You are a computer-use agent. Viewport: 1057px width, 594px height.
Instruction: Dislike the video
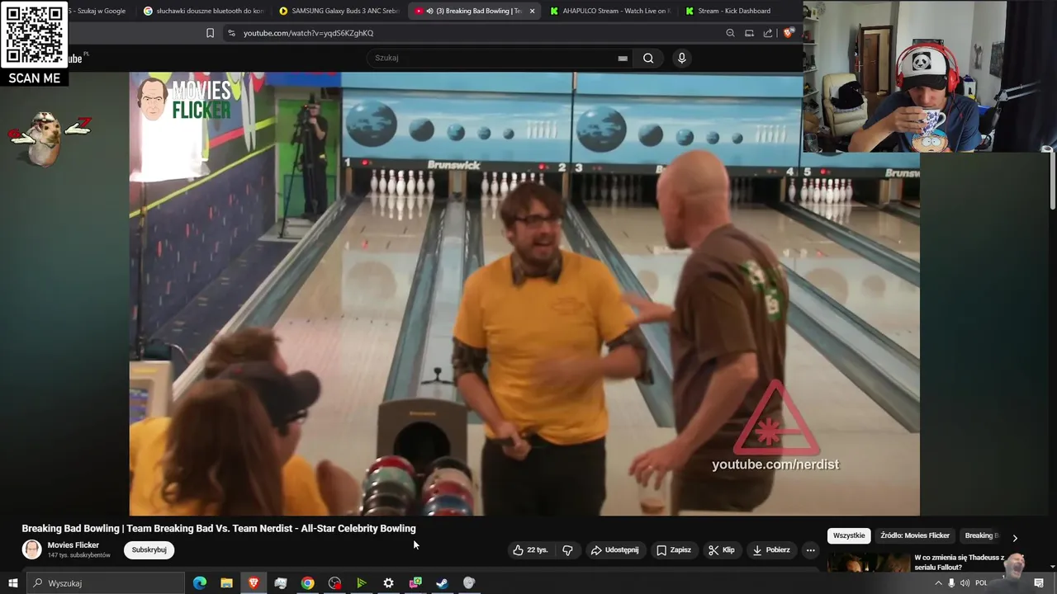coord(567,550)
